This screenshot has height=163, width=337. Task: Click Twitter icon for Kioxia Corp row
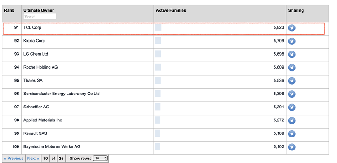(x=292, y=41)
